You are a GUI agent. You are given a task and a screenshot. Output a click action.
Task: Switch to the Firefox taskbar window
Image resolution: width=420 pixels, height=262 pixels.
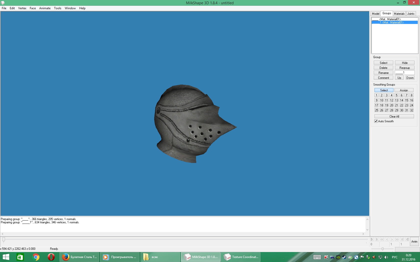79,257
